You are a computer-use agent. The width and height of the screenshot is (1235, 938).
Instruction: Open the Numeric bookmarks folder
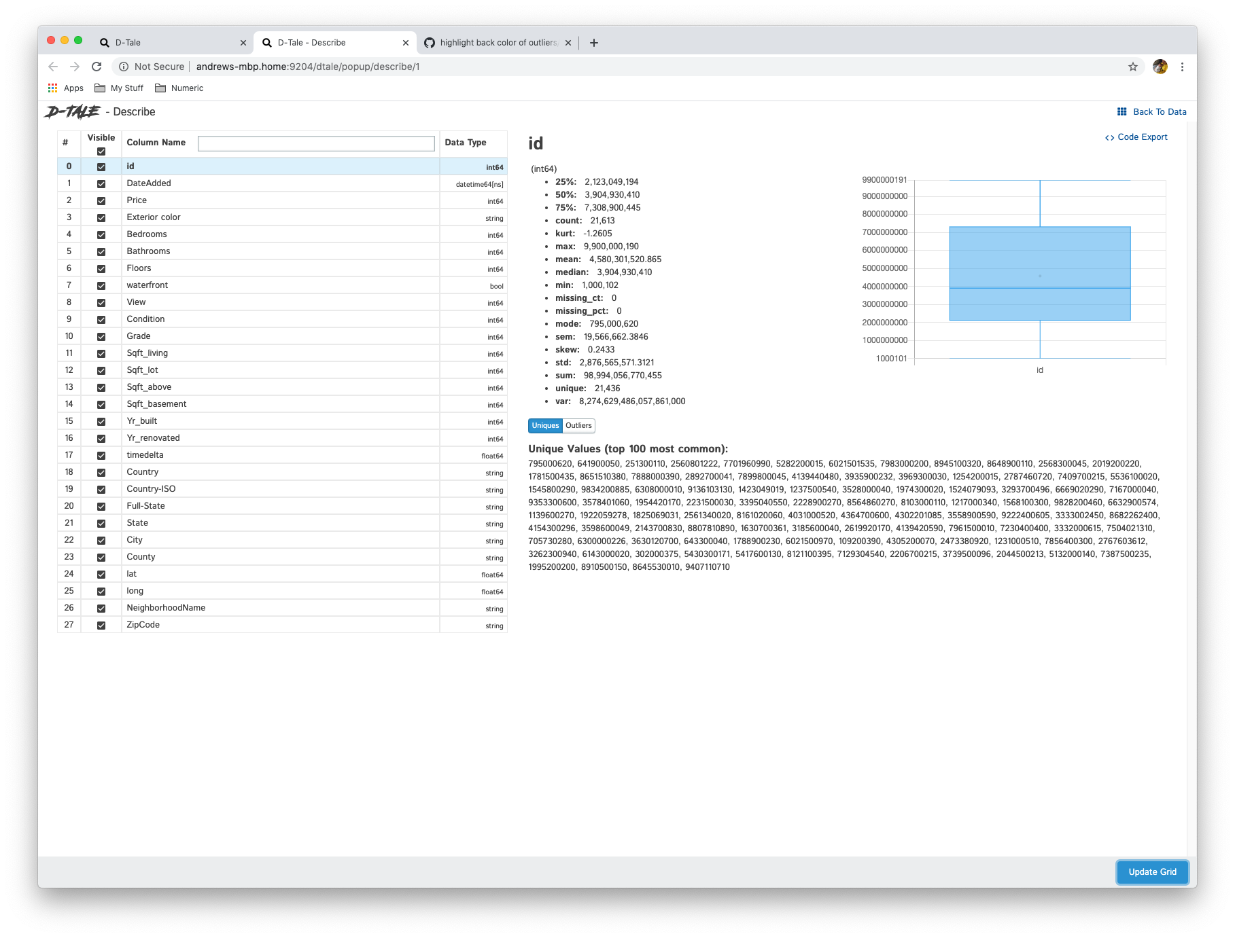point(179,88)
